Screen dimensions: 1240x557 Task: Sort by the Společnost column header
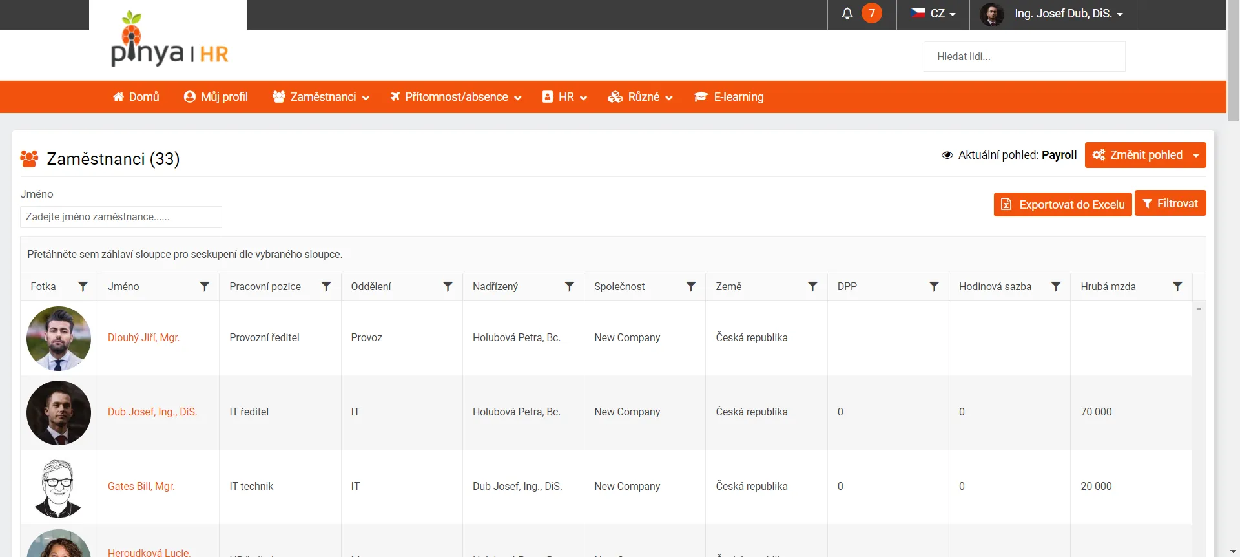point(619,287)
